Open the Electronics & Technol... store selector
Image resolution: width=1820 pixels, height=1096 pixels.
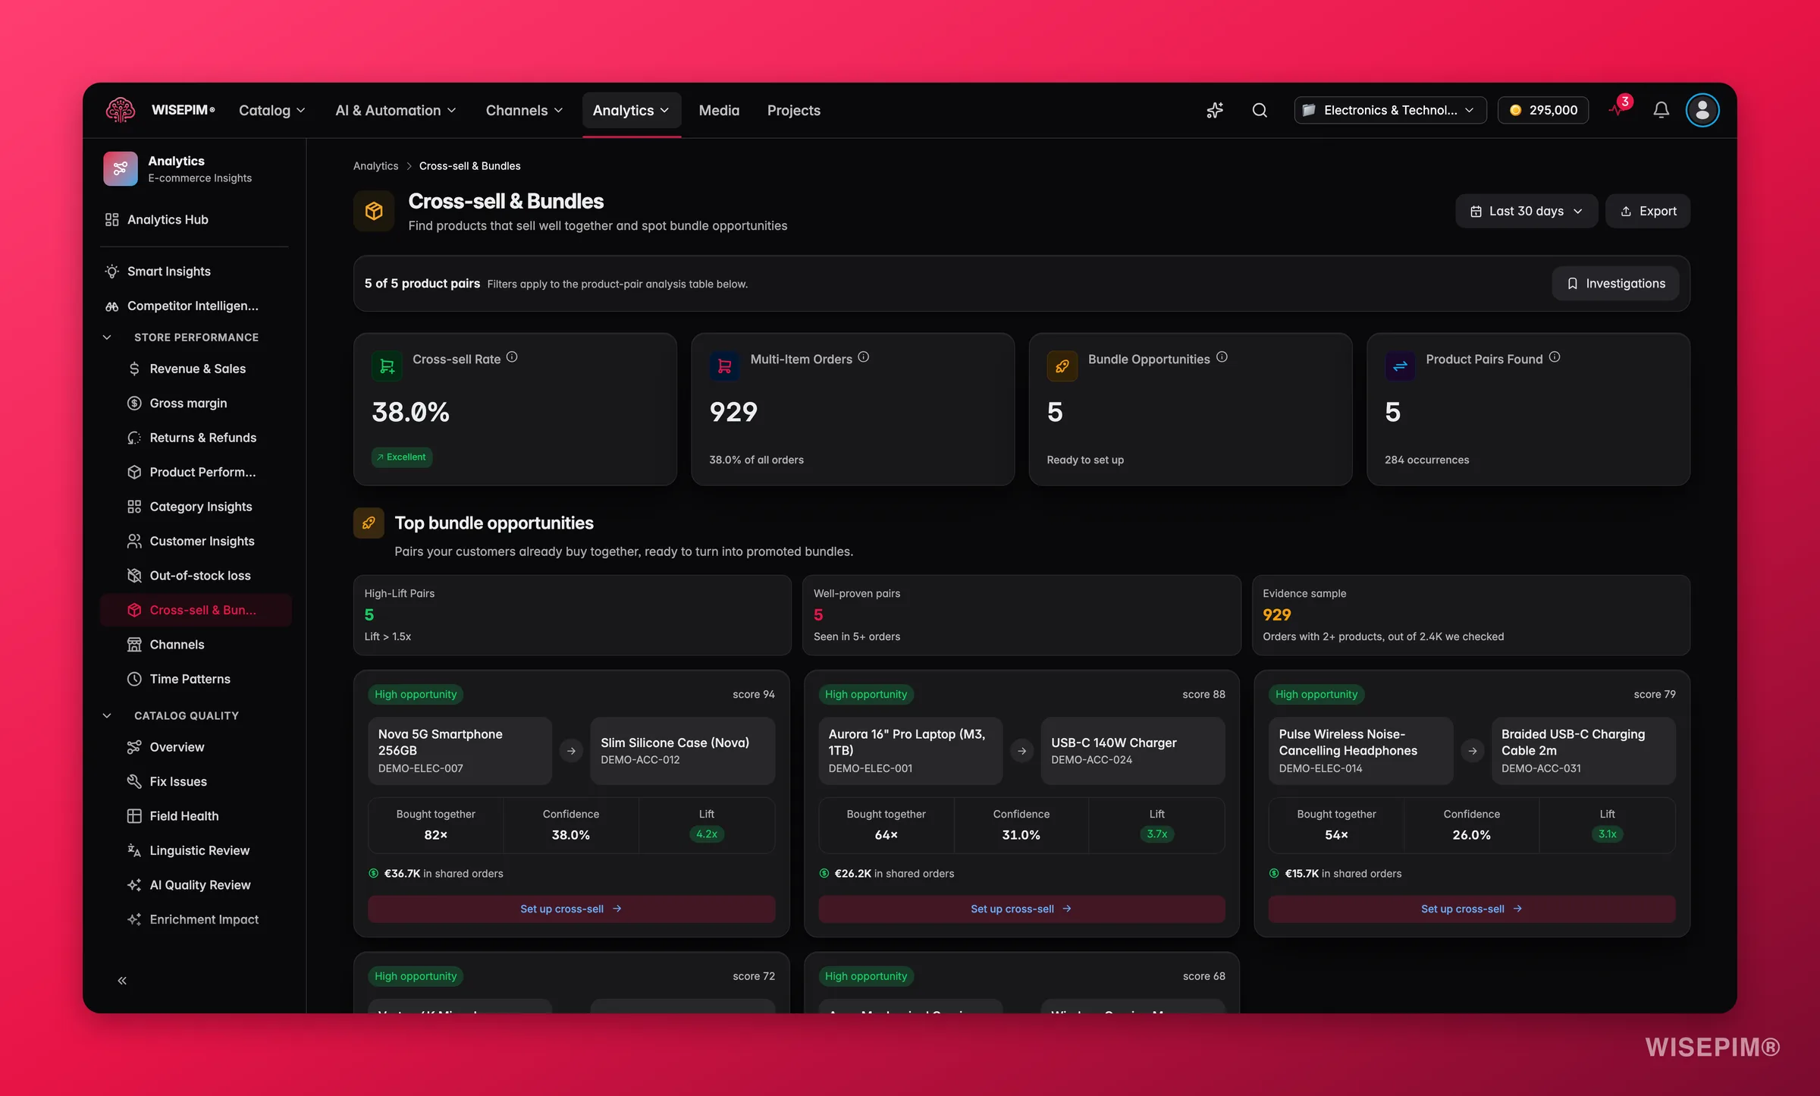point(1389,110)
